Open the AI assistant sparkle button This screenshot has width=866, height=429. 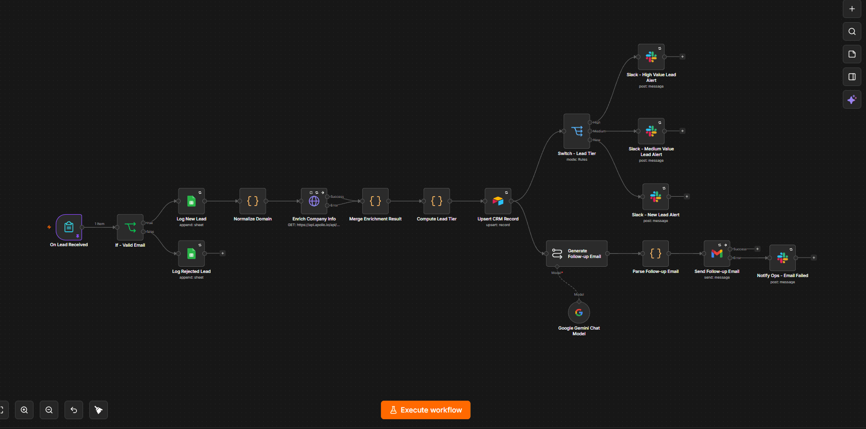pos(852,99)
